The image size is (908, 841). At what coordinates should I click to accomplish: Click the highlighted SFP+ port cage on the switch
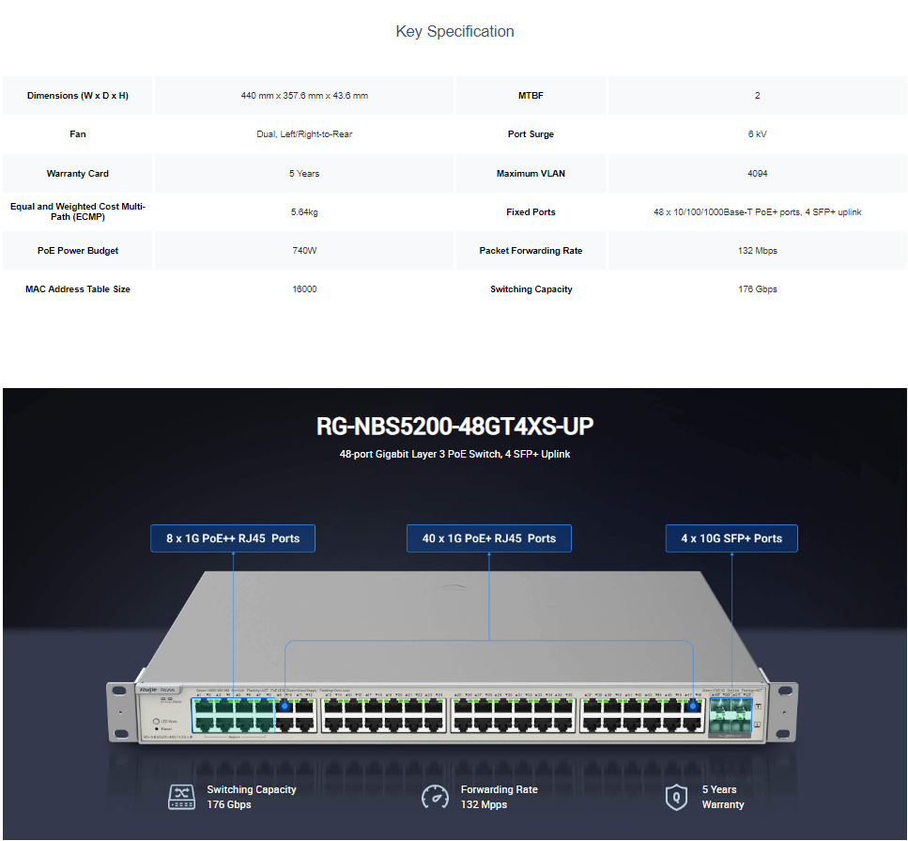click(731, 715)
